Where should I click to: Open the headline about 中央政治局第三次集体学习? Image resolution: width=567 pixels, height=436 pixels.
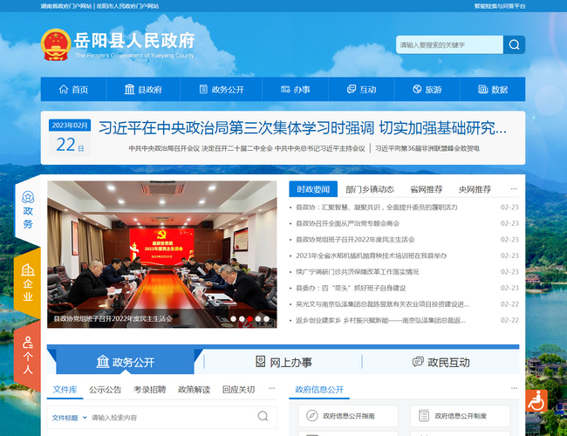click(303, 128)
